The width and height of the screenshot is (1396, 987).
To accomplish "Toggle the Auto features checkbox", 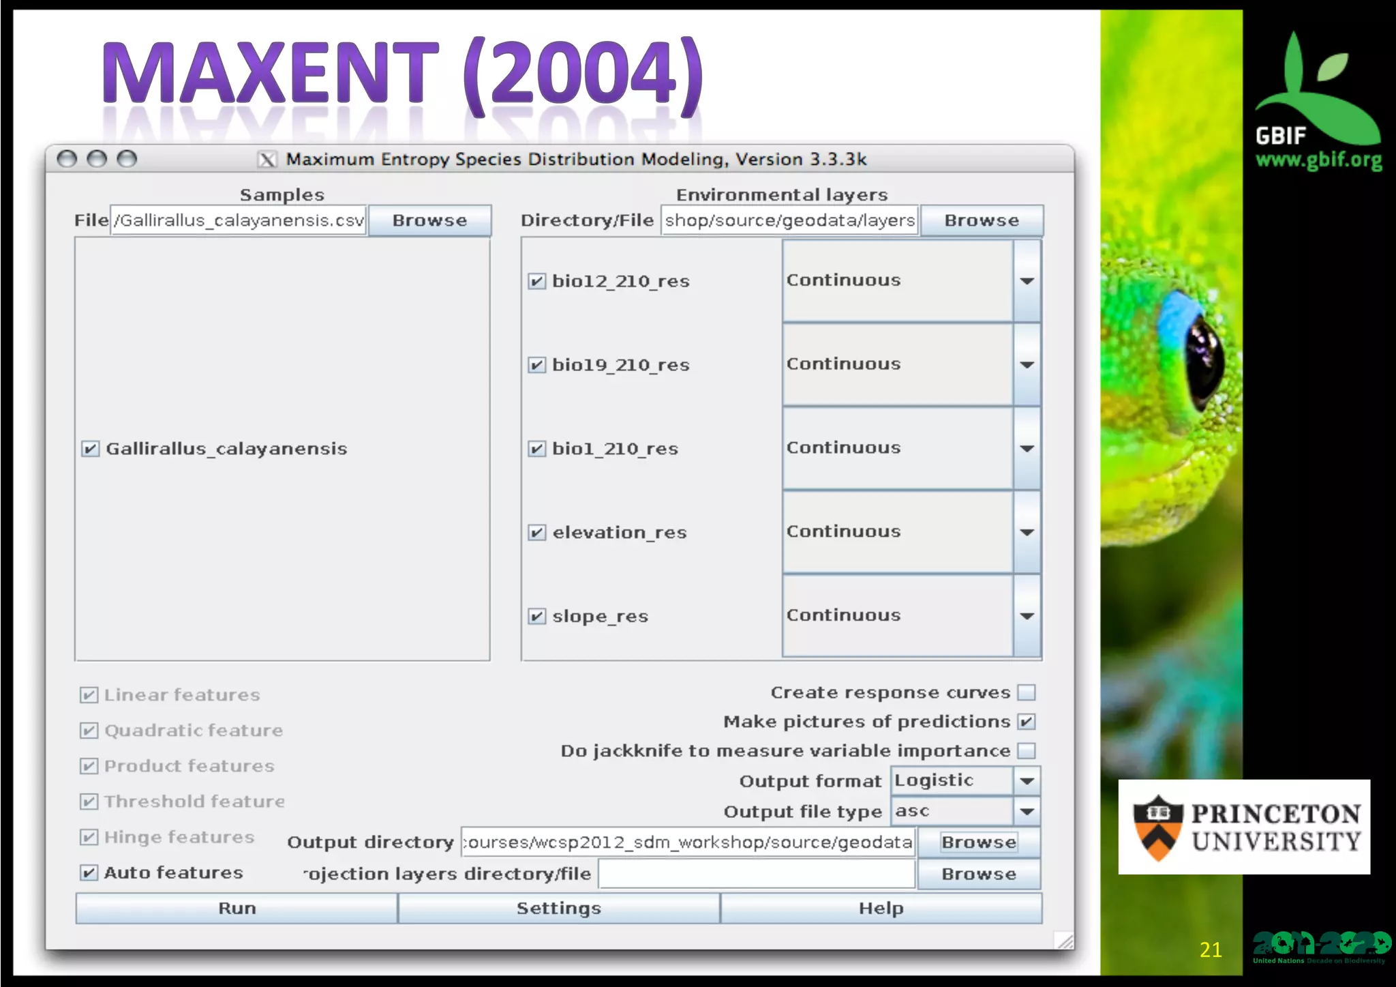I will coord(89,872).
